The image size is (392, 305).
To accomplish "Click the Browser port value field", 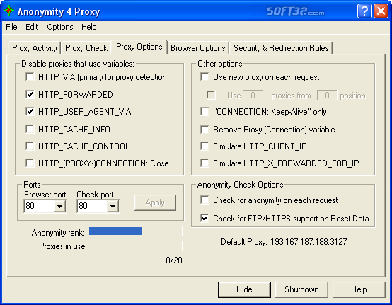I will click(39, 206).
